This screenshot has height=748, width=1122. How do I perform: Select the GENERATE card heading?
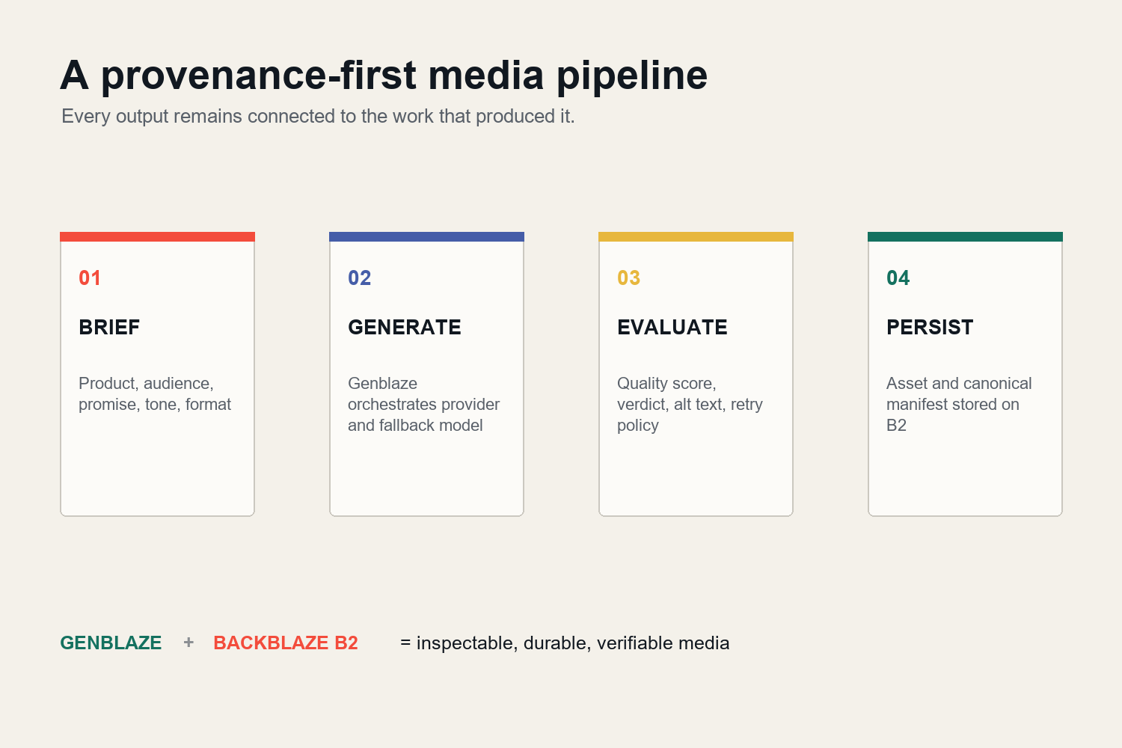[x=405, y=327]
